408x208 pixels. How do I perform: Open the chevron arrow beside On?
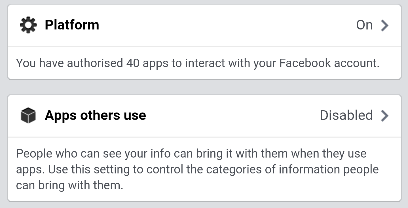click(384, 26)
